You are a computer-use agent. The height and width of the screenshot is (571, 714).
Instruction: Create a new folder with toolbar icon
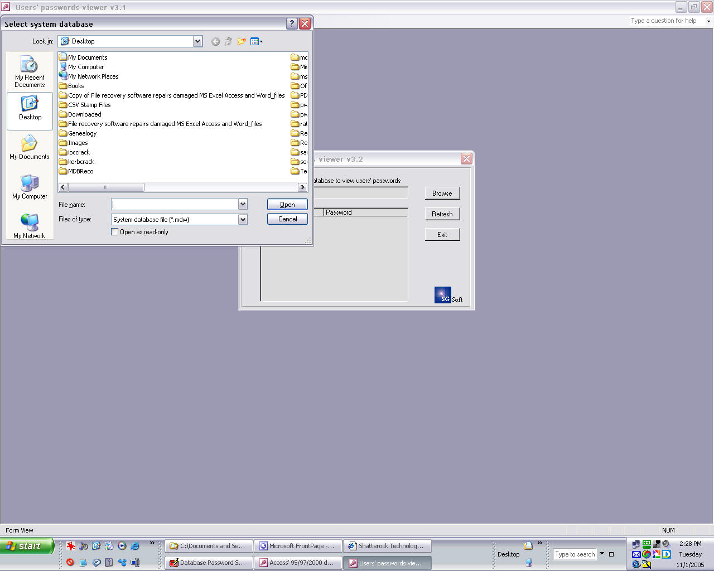coord(242,42)
